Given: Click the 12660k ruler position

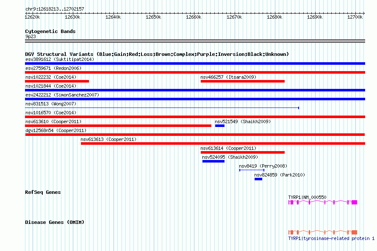Looking at the screenshot, I should (x=194, y=17).
